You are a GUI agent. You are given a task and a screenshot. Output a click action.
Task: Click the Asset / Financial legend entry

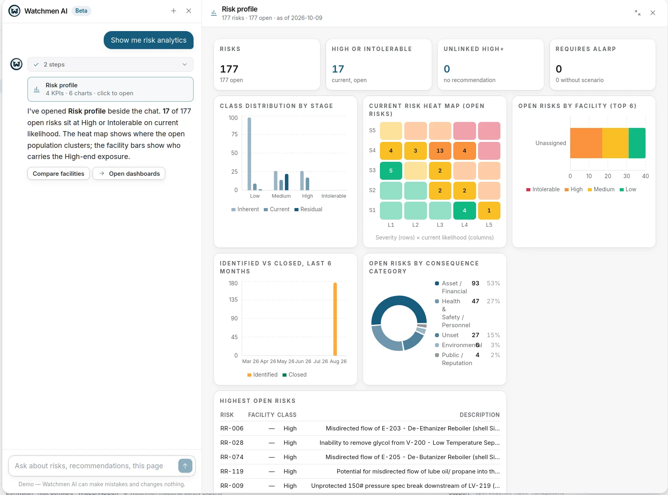tap(467, 287)
